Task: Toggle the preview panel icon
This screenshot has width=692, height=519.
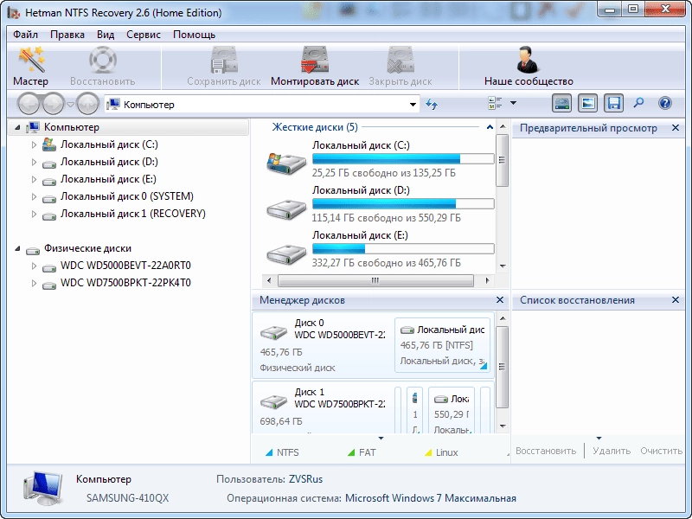Action: tap(588, 103)
